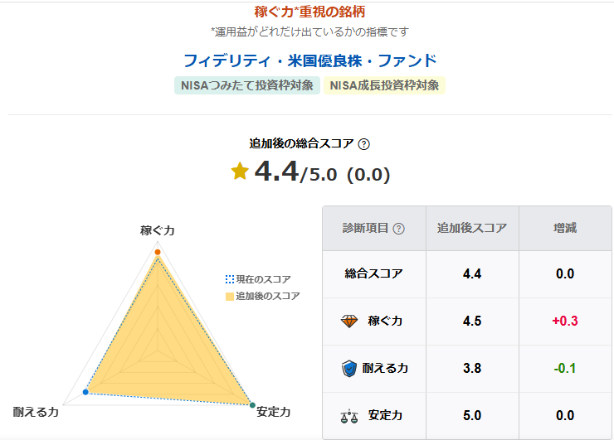614x440 pixels.
Task: Click the +0.3 change value for 稼ぐ力
Action: [565, 322]
